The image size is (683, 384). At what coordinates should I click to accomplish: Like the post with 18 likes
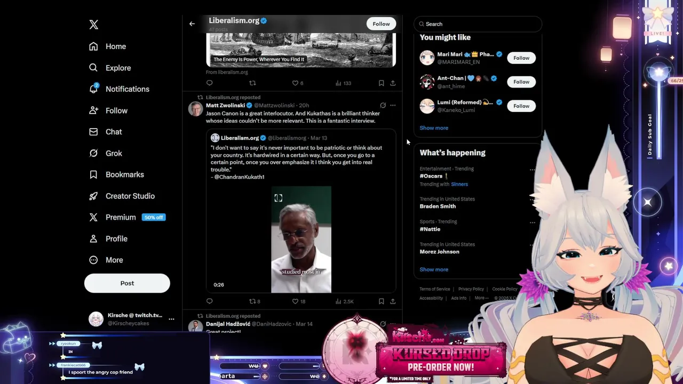coord(299,301)
